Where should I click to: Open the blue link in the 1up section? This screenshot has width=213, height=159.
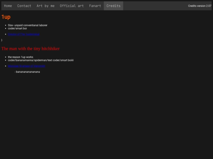point(24,34)
